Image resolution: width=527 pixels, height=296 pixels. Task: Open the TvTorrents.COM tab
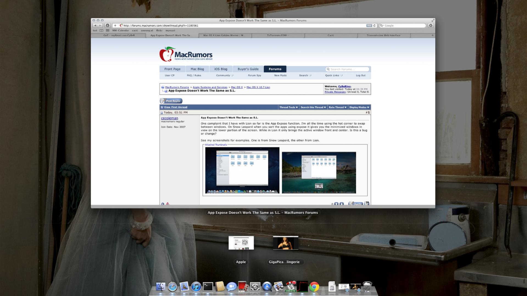(x=278, y=35)
